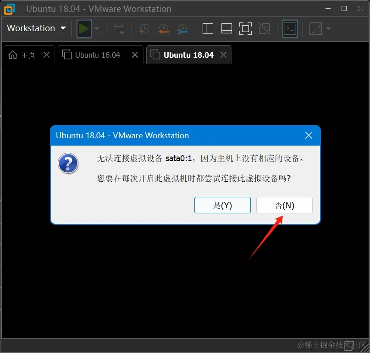Screen dimensions: 370x353
Task: Open the snapshot manager wrench icon
Action: (182, 29)
